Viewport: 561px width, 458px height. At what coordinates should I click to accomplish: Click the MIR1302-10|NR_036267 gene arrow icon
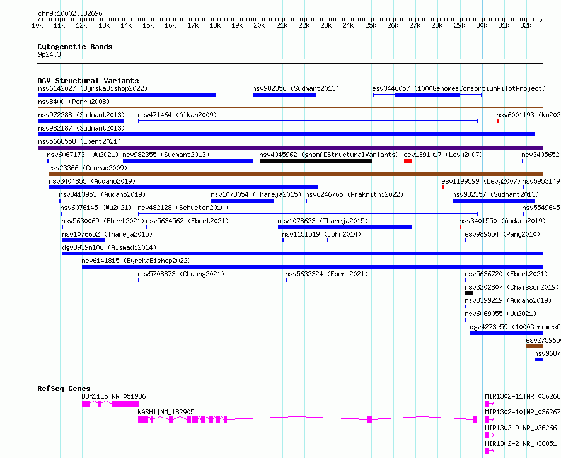click(x=489, y=420)
